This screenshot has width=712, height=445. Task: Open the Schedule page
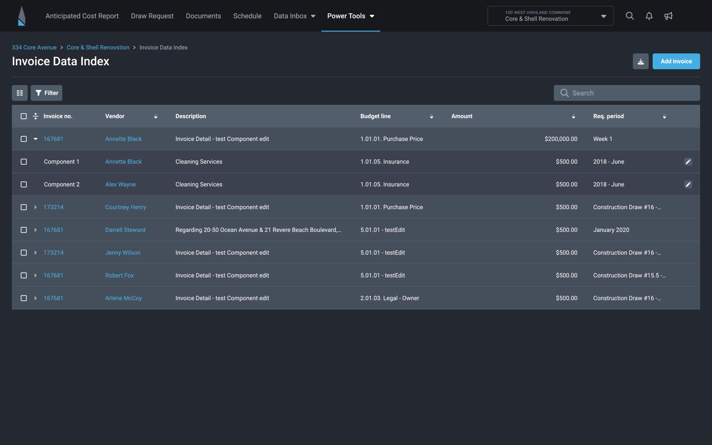pyautogui.click(x=247, y=16)
